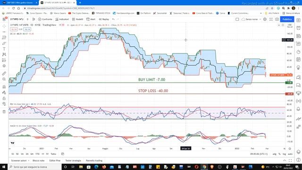This screenshot has width=302, height=170.
Task: Select the trend line drawing tool
Action: tap(4, 32)
